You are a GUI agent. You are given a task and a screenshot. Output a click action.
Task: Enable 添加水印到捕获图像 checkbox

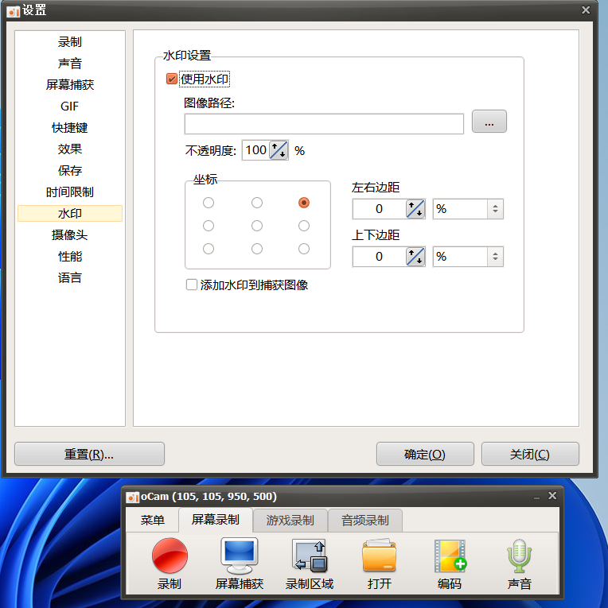coord(192,285)
